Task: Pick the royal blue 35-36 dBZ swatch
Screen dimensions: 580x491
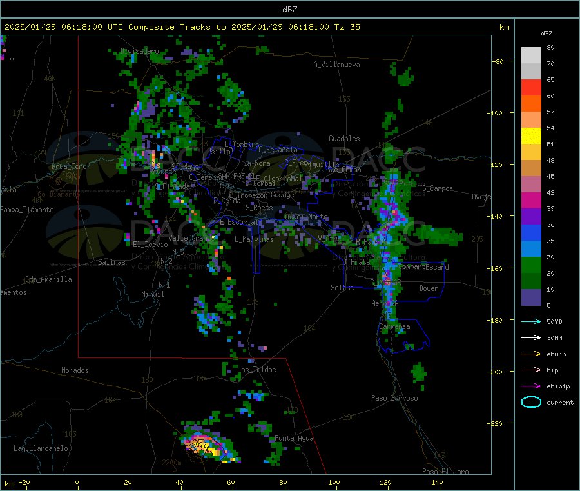Action: [x=531, y=233]
